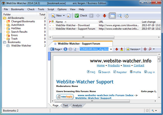This screenshot has width=163, height=115.
Task: Go back with the blue arrow button
Action: click(x=65, y=49)
